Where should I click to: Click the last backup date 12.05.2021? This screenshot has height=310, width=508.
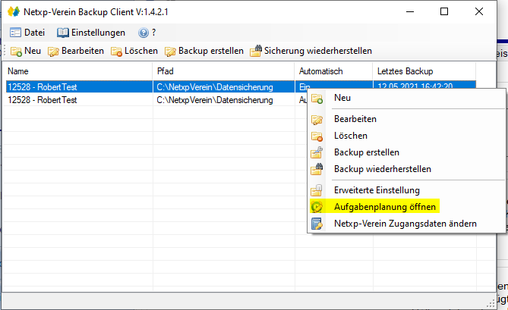tap(415, 86)
